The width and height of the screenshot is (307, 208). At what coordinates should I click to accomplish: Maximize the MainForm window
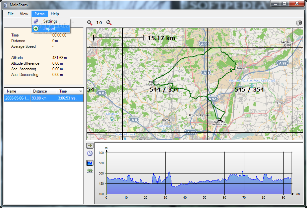pyautogui.click(x=284, y=3)
